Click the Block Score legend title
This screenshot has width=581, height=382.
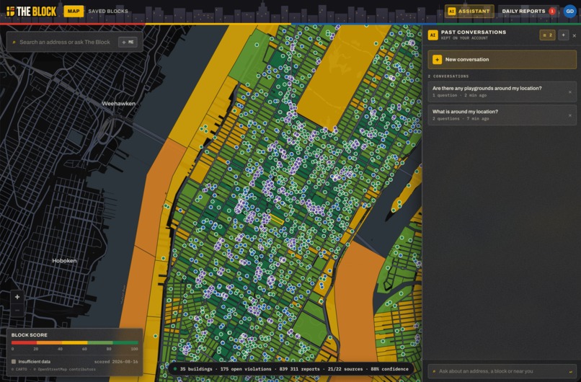point(30,334)
